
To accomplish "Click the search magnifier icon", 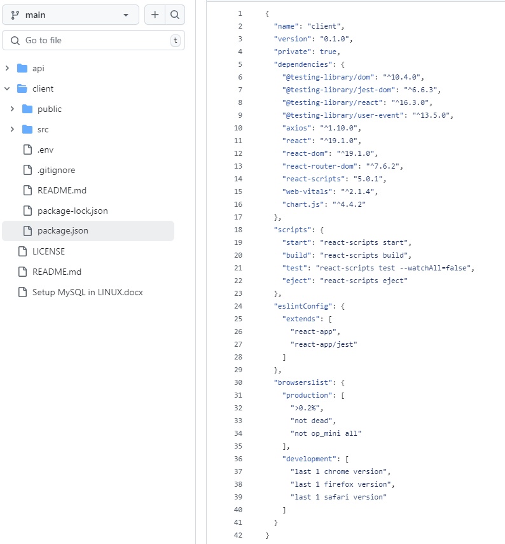I will click(175, 15).
